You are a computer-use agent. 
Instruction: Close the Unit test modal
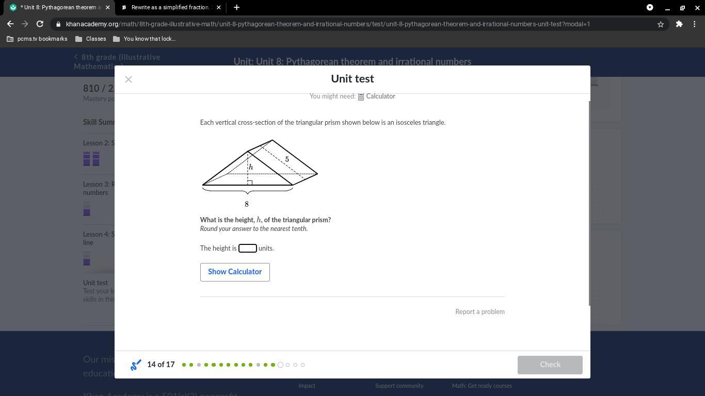click(x=129, y=79)
